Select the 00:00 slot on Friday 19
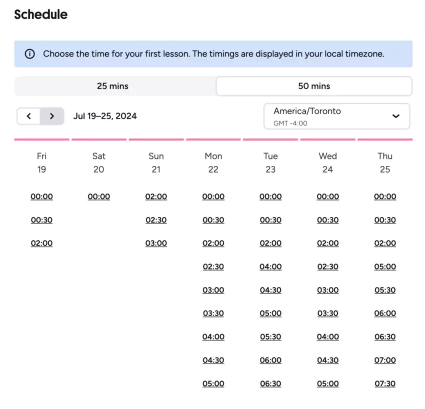 tap(41, 196)
